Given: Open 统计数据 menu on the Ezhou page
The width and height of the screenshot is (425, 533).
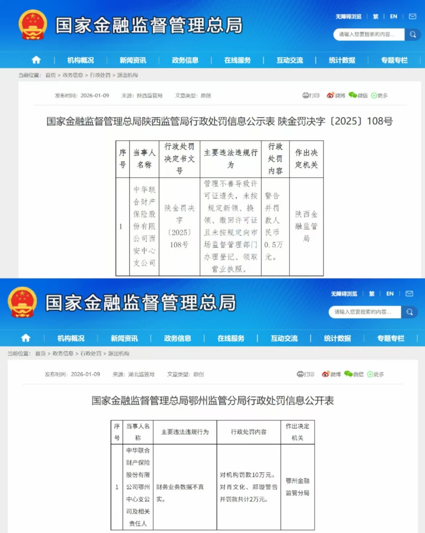Looking at the screenshot, I should coord(337,338).
